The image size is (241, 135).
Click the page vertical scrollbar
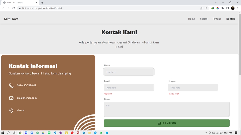point(239,45)
